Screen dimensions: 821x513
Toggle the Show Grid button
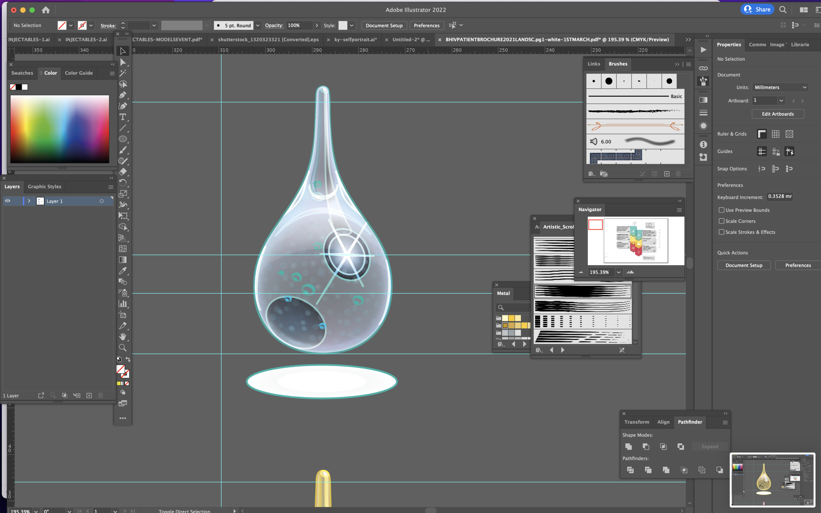pos(776,134)
